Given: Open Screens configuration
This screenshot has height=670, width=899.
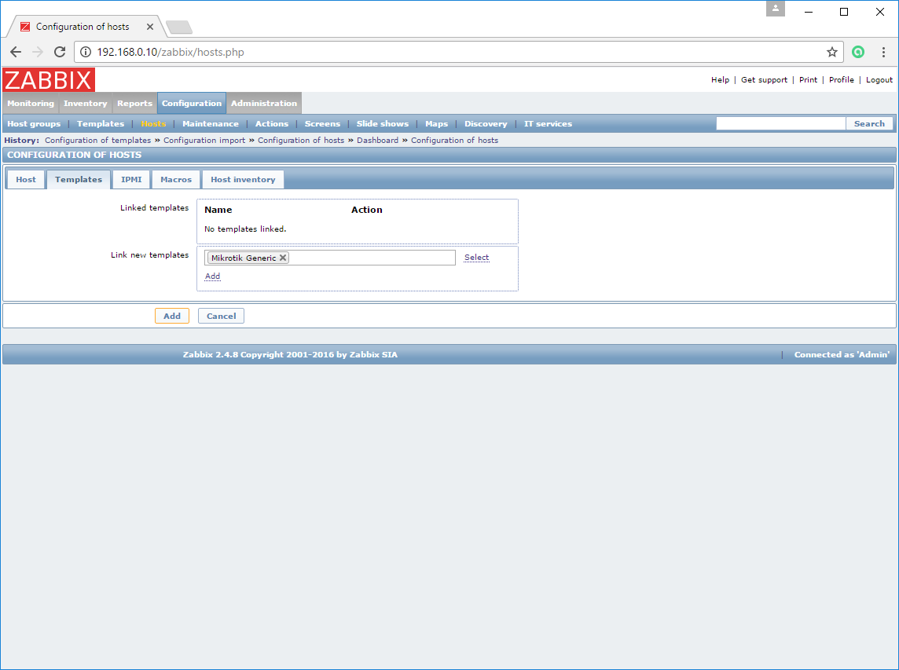Looking at the screenshot, I should coord(322,124).
